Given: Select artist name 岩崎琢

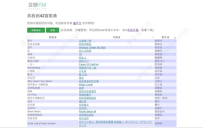Looking at the screenshot, I should tap(158, 123).
